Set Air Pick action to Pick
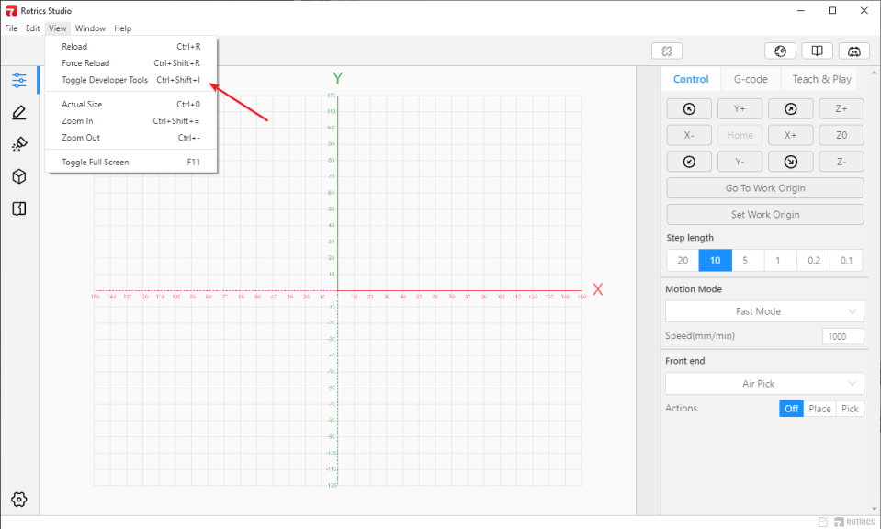The height and width of the screenshot is (529, 881). coord(850,409)
